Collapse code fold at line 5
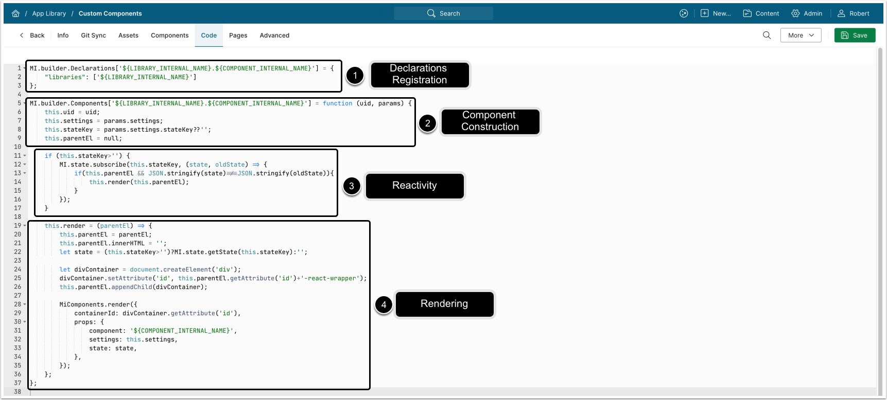Screen dimensions: 887x400 (25, 103)
